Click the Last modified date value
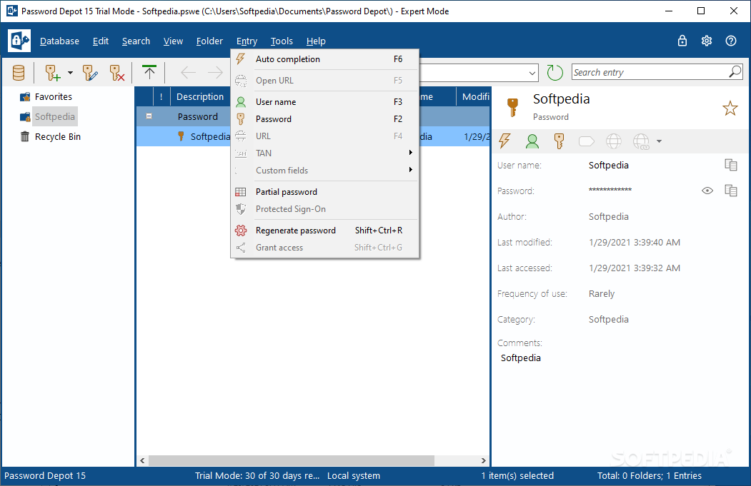The height and width of the screenshot is (486, 751). coord(634,243)
